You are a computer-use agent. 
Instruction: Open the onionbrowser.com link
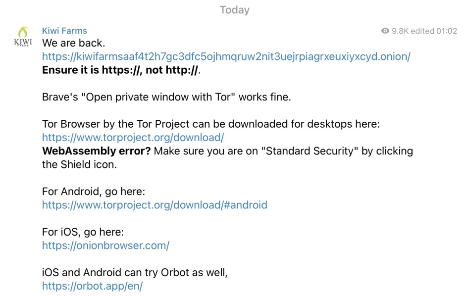(x=105, y=246)
